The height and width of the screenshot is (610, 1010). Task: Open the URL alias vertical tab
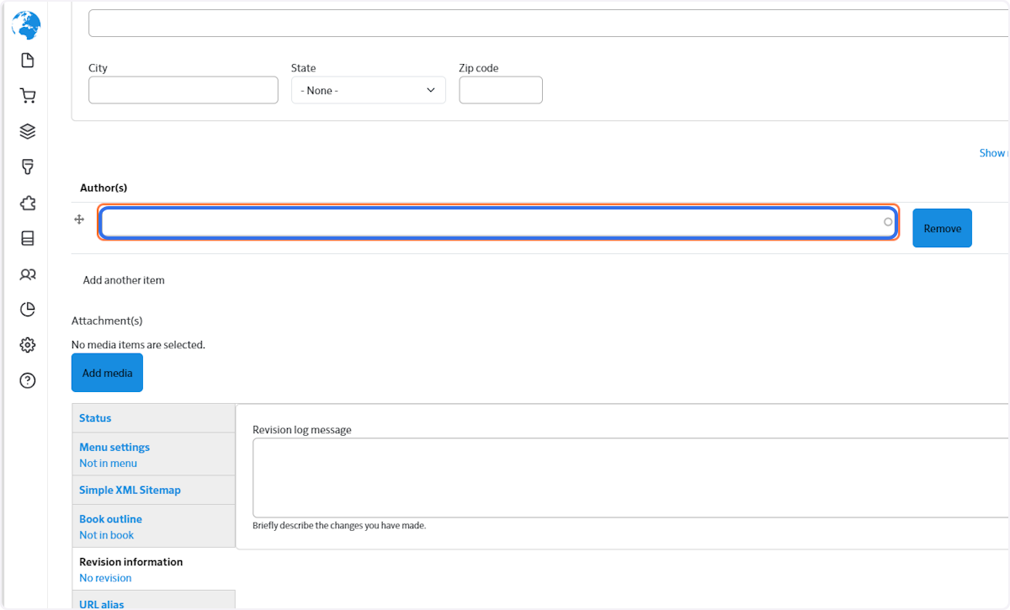tap(153, 601)
